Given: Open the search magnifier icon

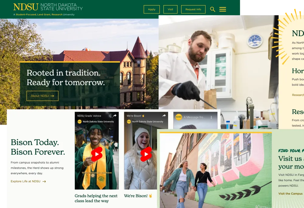Looking at the screenshot, I should (212, 9).
